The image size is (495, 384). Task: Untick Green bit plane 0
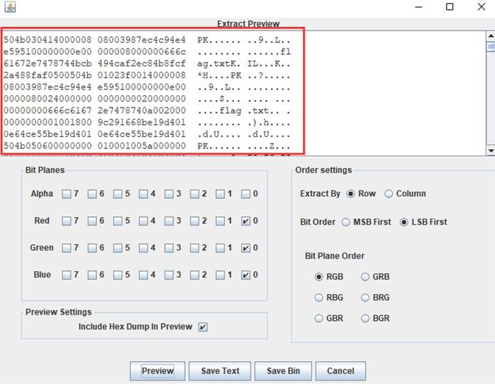pyautogui.click(x=246, y=247)
